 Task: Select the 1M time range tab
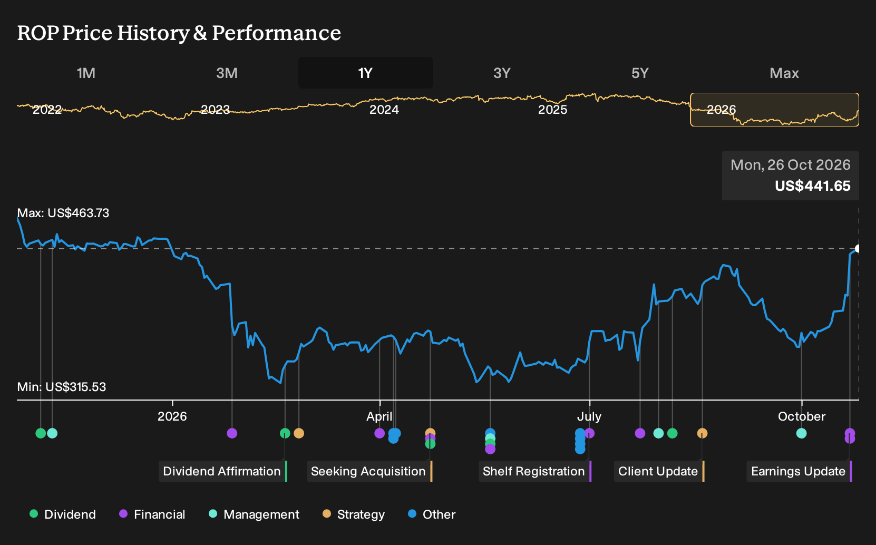(x=86, y=73)
